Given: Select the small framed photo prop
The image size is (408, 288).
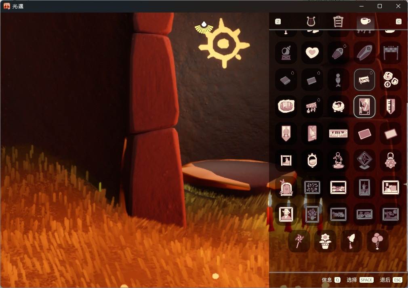Looking at the screenshot, I should [286, 160].
